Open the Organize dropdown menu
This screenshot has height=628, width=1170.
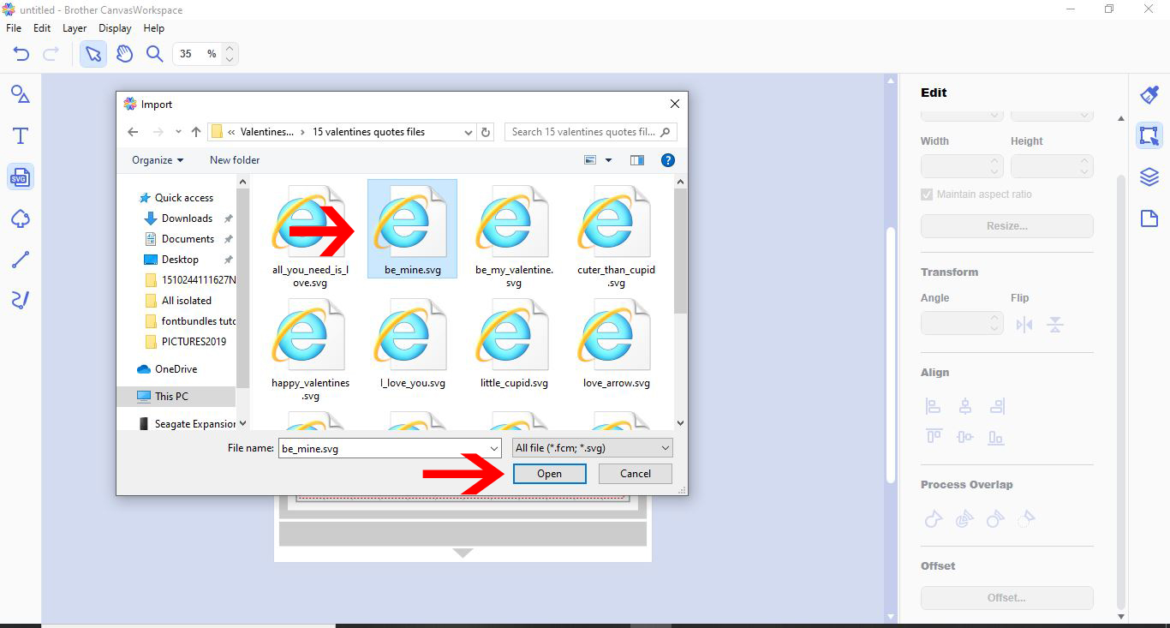tap(157, 160)
